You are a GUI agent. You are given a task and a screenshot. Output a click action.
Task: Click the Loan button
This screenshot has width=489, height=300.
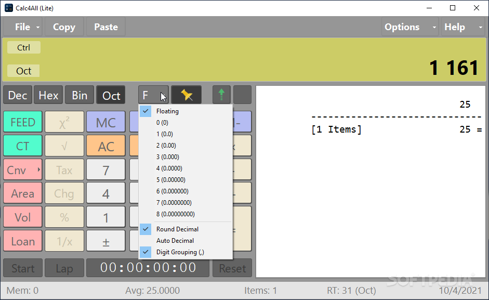23,241
